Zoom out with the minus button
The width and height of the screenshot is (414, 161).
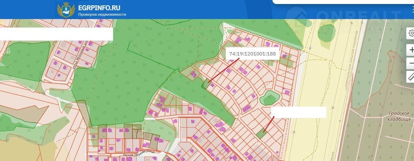click(411, 63)
